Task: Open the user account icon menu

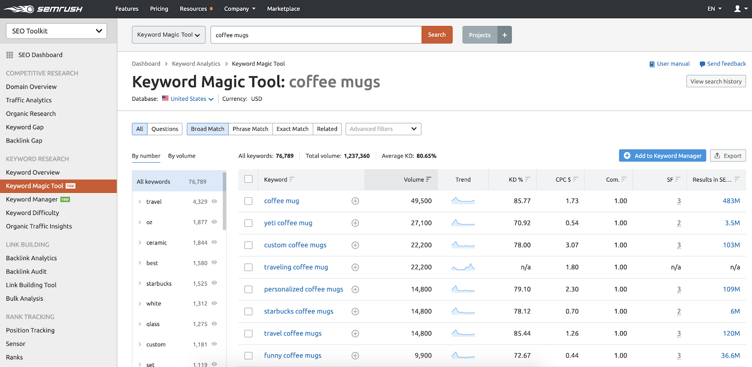Action: 740,9
